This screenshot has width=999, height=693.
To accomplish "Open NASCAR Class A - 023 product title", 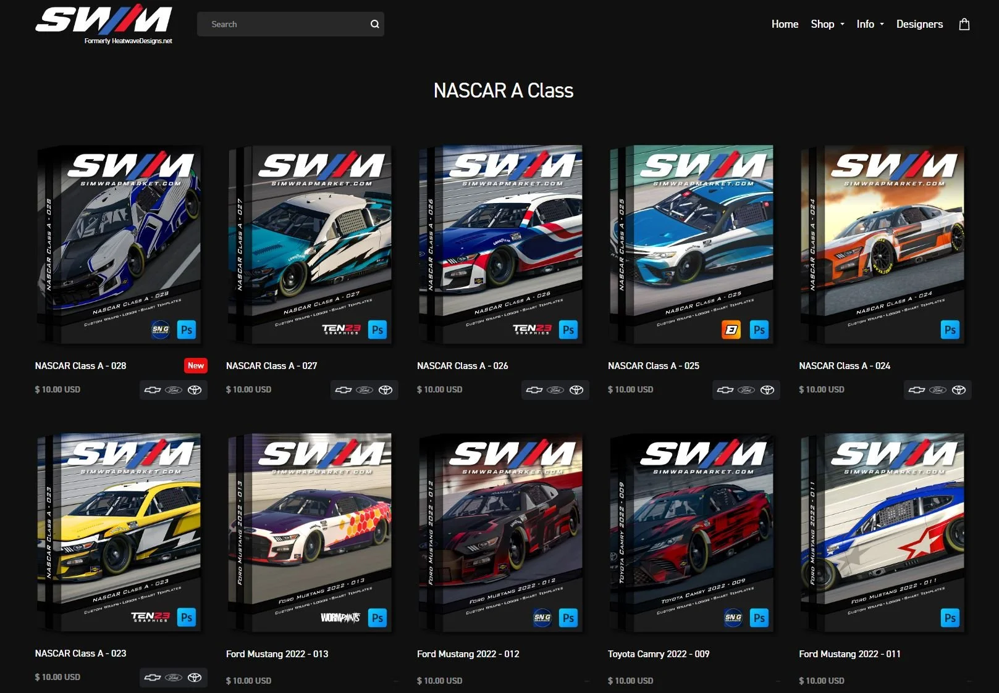I will coord(80,654).
